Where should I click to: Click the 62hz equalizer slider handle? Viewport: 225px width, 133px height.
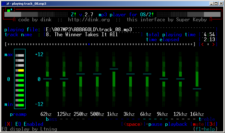tap(47, 79)
